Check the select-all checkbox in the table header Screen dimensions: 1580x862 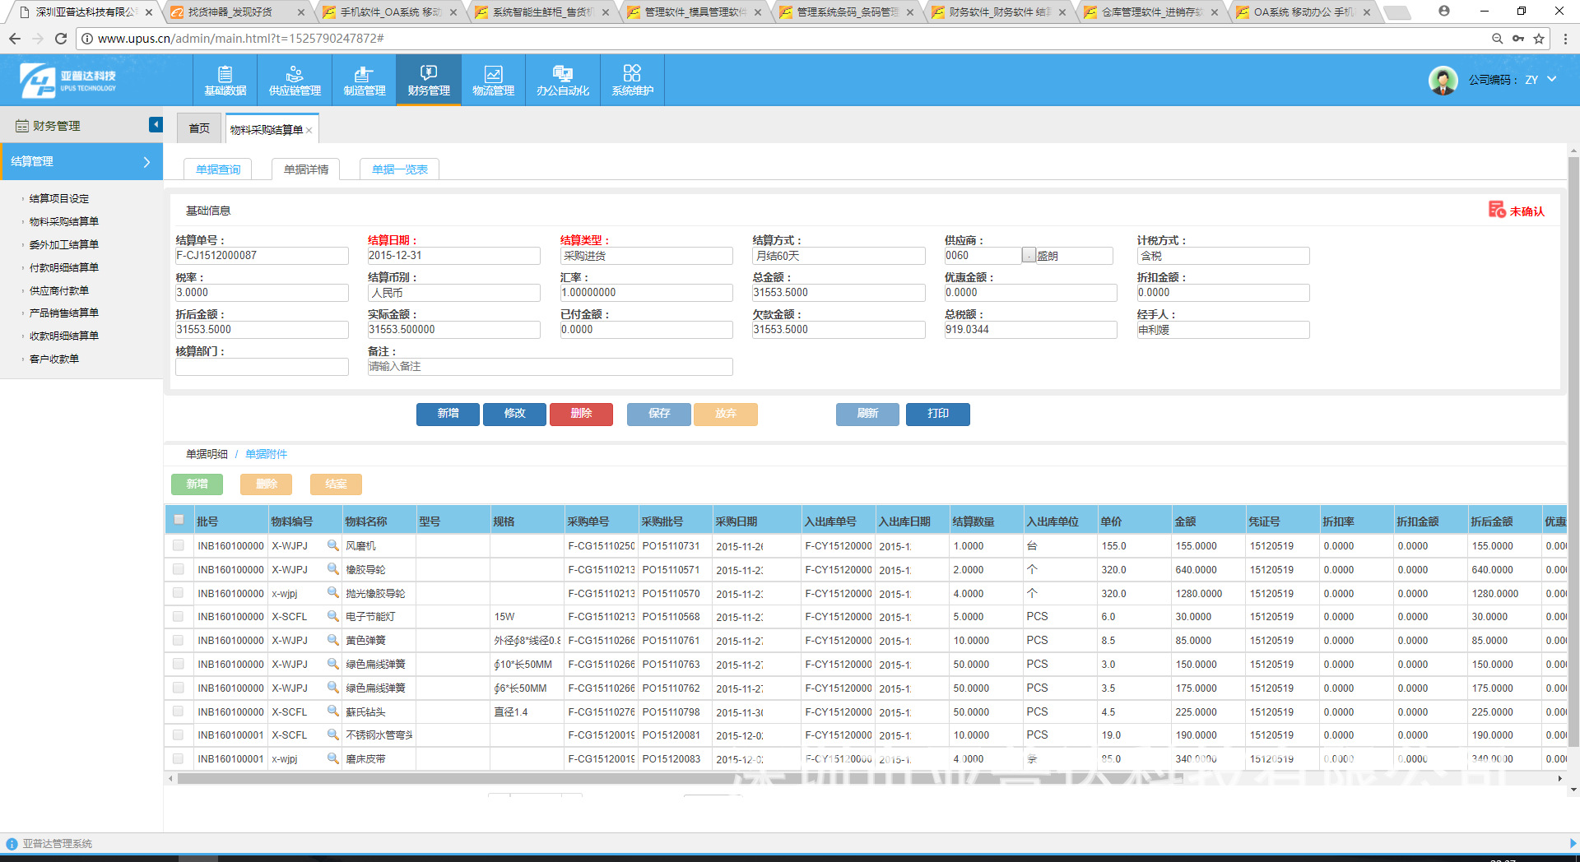(x=178, y=520)
